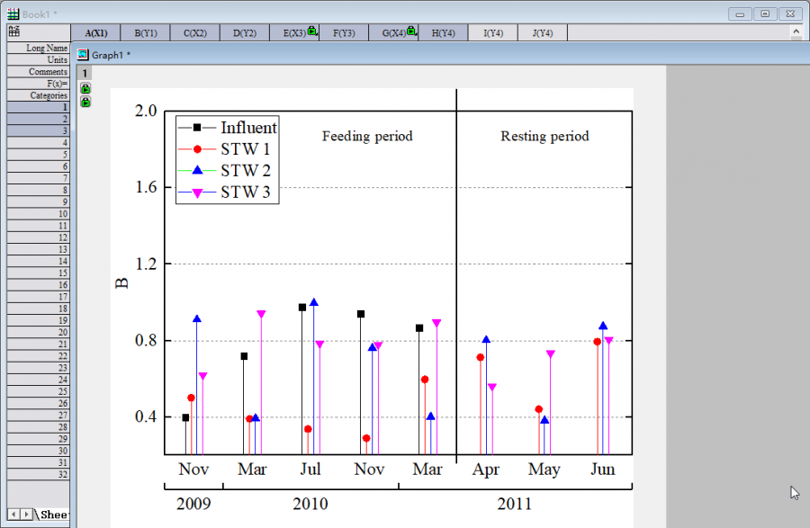Screen dimensions: 810x528
Task: Switch to the Sheet1 tab
Action: (x=53, y=515)
